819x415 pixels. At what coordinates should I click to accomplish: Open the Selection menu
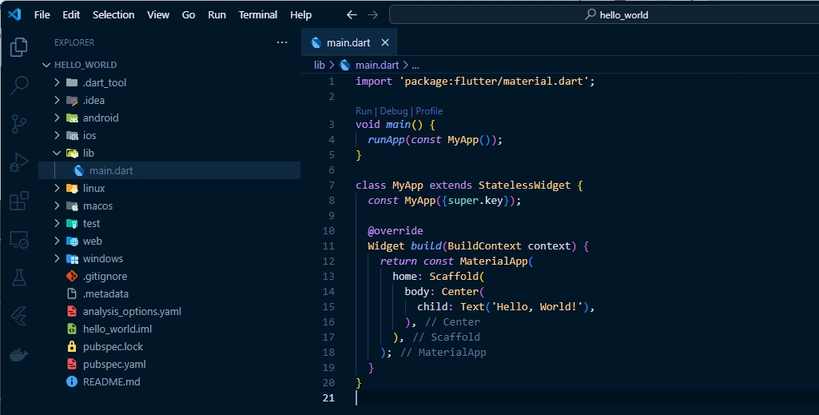(113, 14)
